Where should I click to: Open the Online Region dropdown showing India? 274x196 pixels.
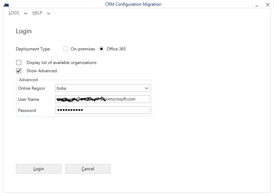tap(103, 88)
